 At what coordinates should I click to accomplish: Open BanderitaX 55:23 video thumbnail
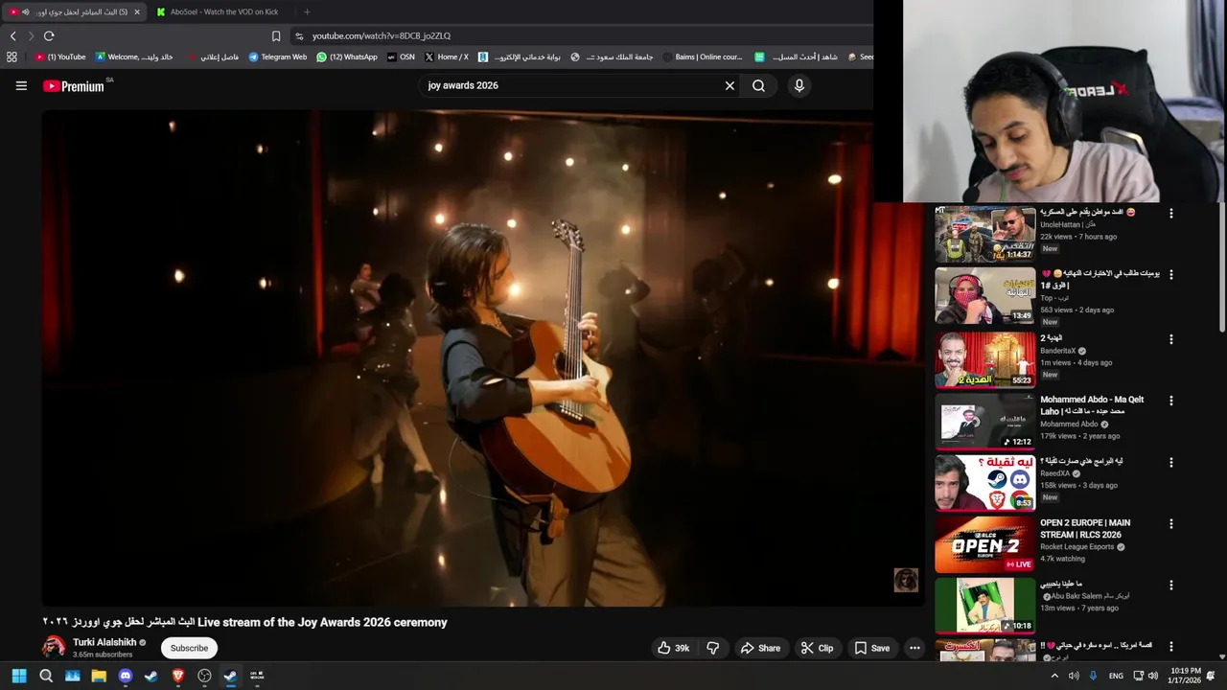pos(984,359)
